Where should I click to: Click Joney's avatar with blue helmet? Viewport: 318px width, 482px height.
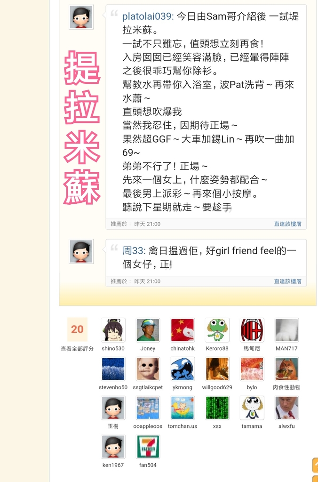click(148, 330)
